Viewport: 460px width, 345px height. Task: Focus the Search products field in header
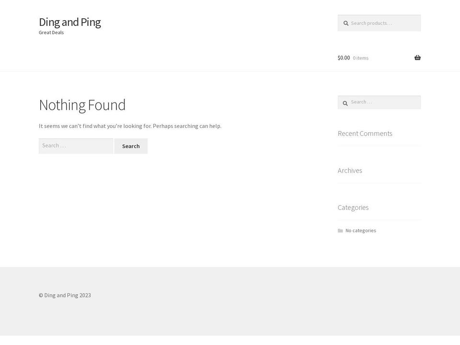click(x=379, y=23)
